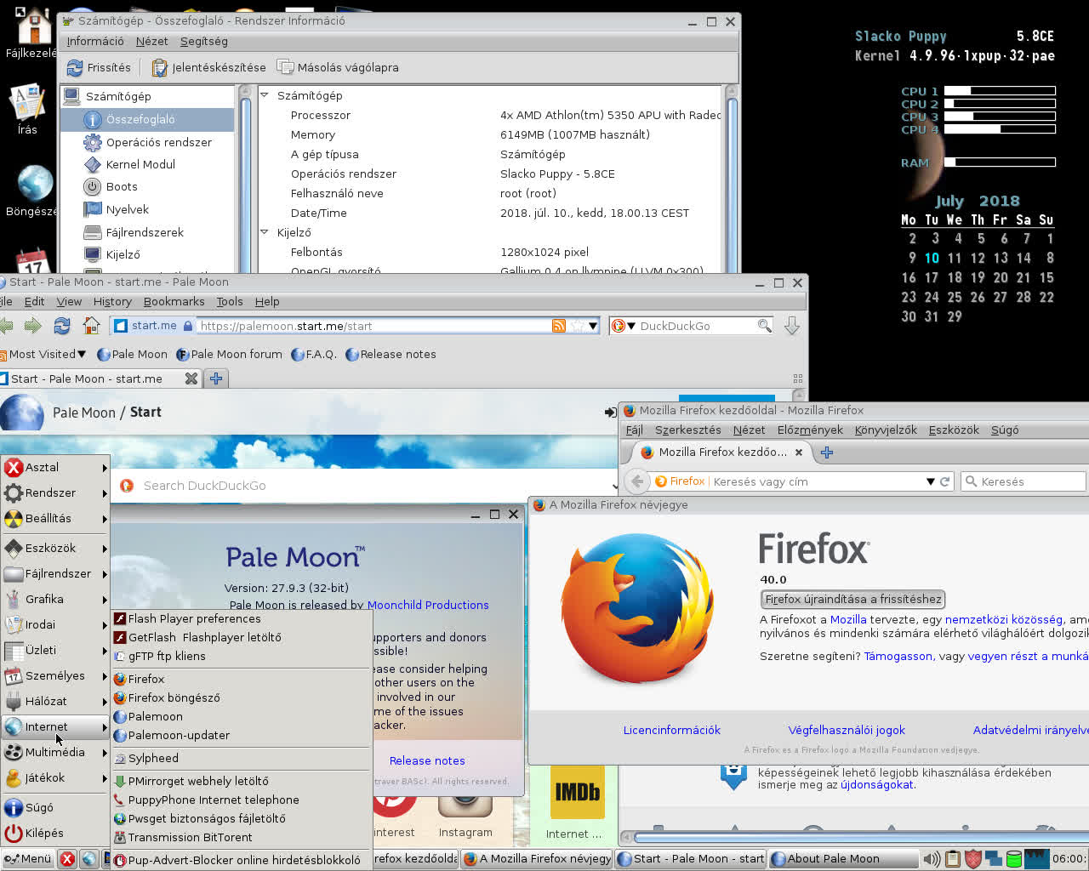
Task: Click Jelentéskészítése report toolbar button
Action: coord(208,67)
